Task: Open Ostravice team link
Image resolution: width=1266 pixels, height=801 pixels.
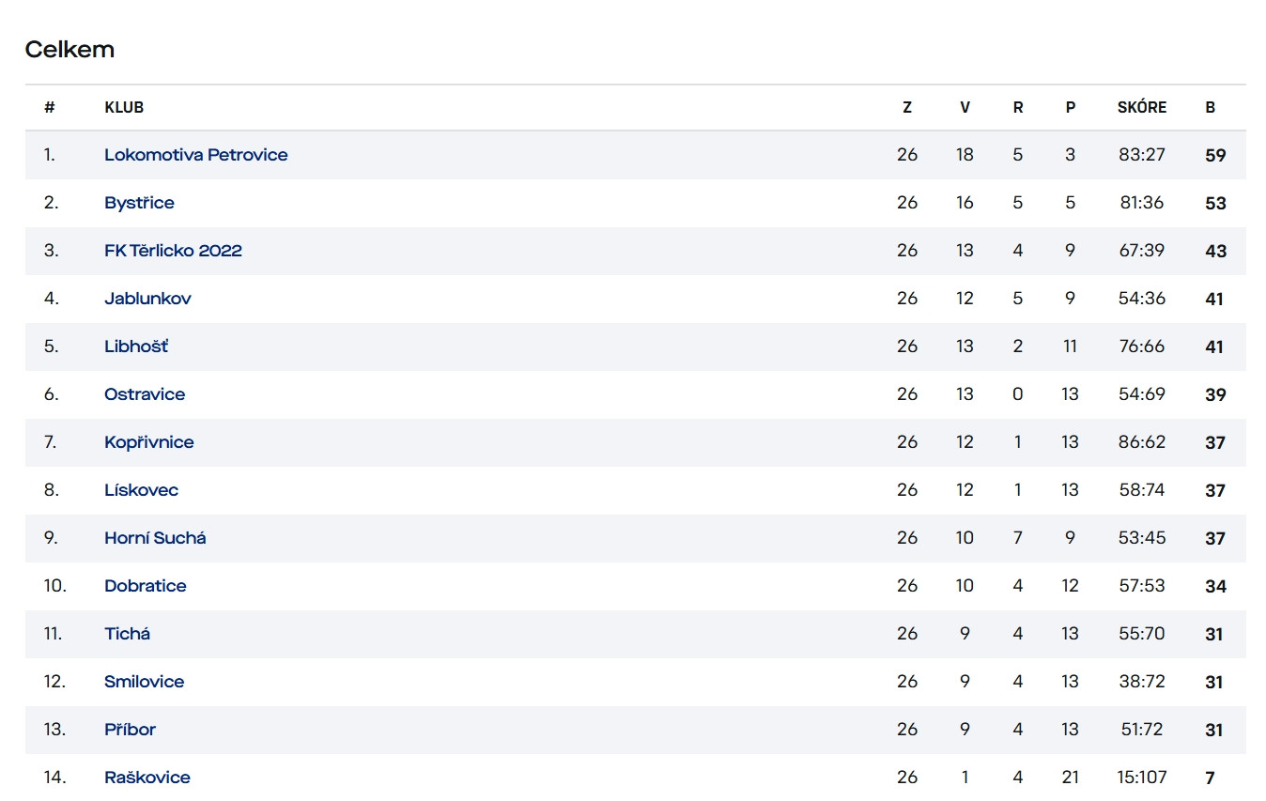Action: 145,394
